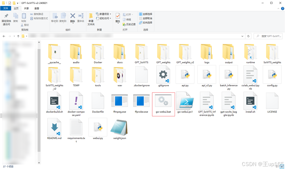Screen dimensions: 285x169
Task: Open the runtime folder
Action: tap(250, 54)
